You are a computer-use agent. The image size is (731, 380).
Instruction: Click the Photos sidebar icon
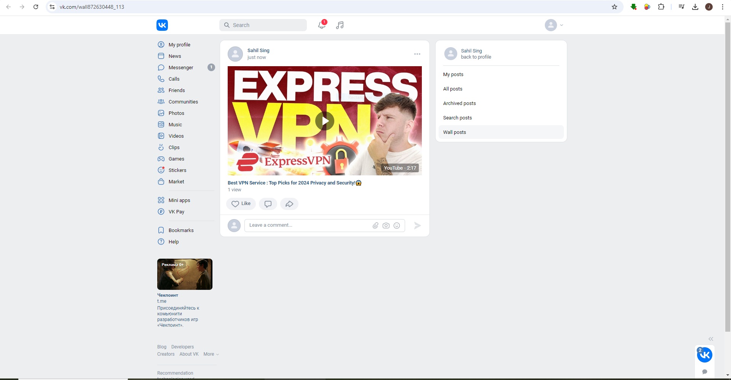tap(161, 113)
